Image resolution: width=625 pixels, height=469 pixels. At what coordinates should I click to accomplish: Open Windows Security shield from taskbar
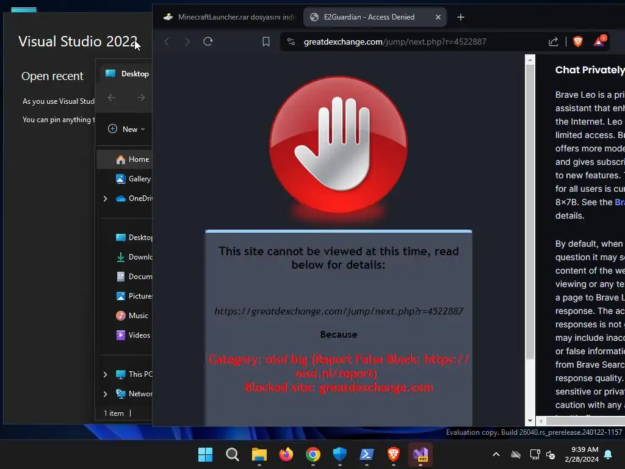click(339, 454)
